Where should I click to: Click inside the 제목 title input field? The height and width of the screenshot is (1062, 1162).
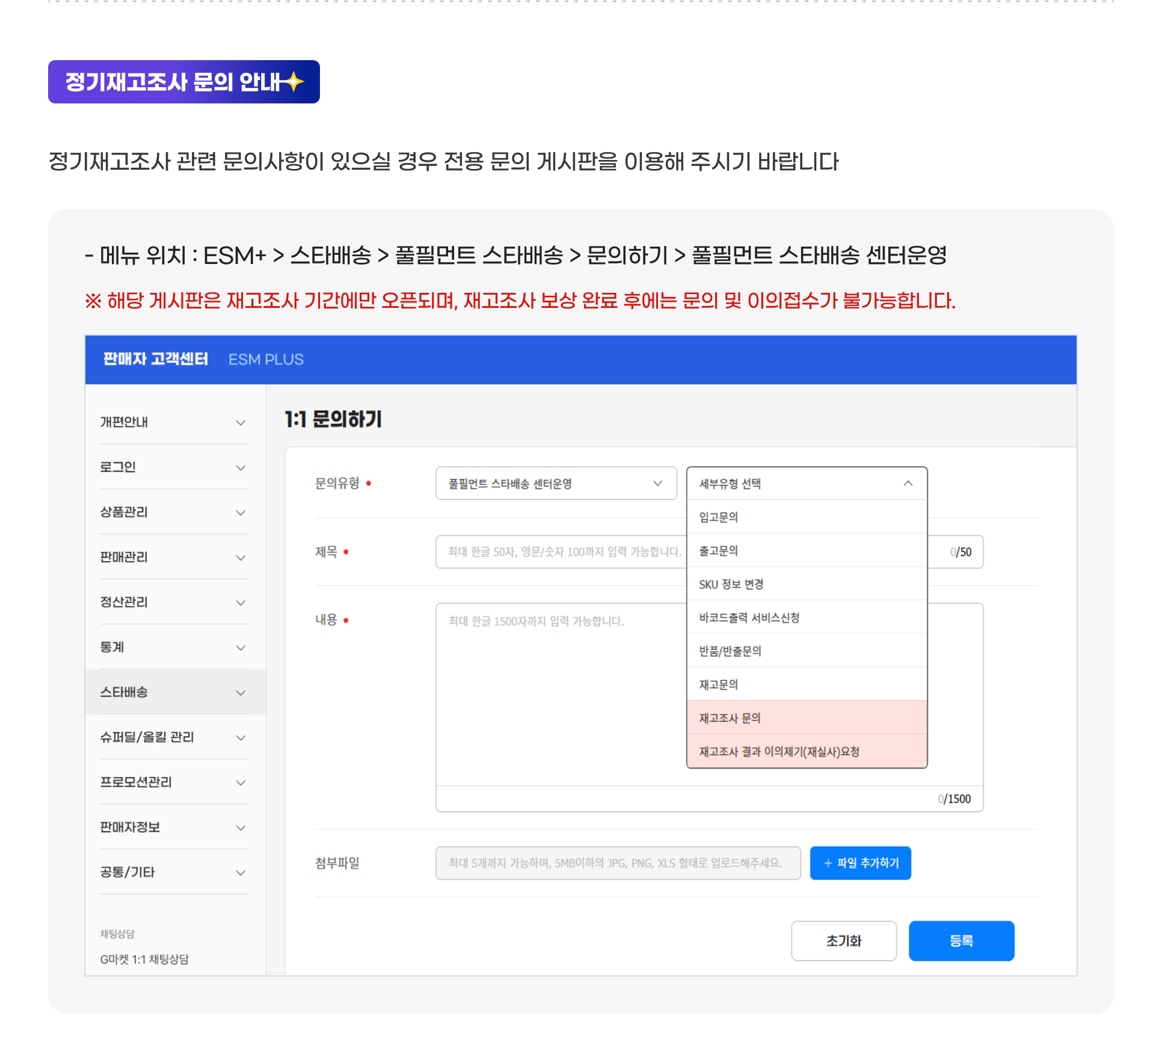tap(559, 551)
